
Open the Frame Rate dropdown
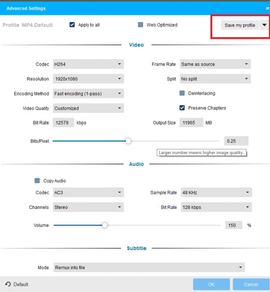[215, 64]
